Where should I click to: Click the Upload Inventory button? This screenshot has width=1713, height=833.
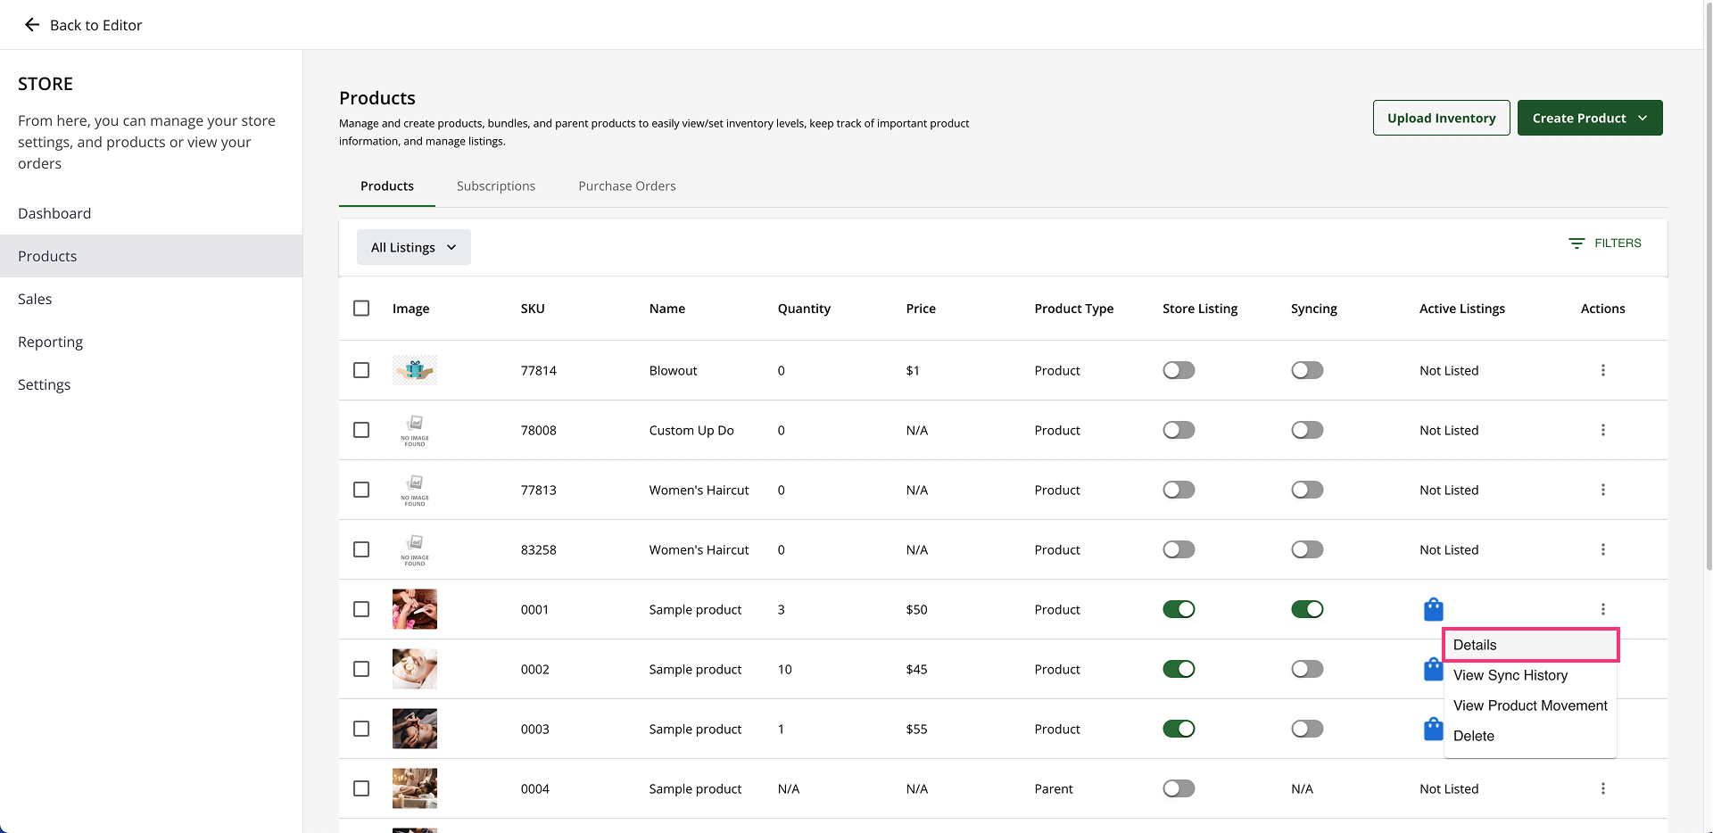click(x=1441, y=118)
